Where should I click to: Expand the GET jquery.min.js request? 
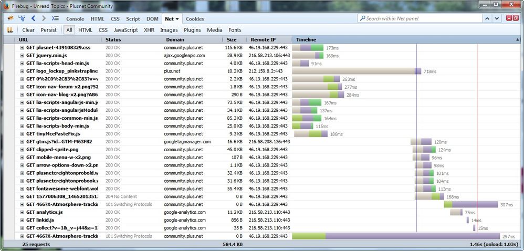(x=22, y=55)
